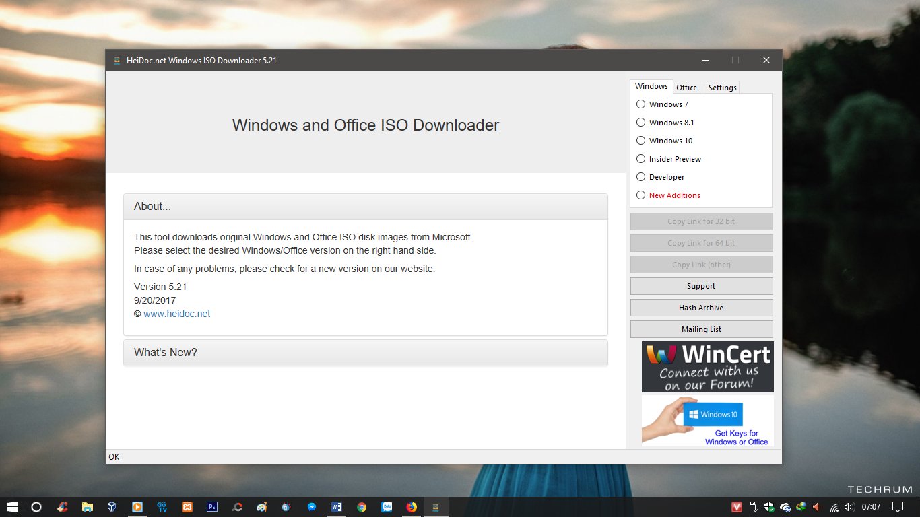This screenshot has width=920, height=517.
Task: Open the 3D cube app on taskbar
Action: coord(112,507)
